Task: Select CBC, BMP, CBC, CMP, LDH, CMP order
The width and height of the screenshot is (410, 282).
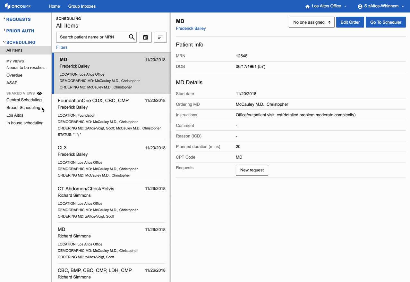Action: [112, 273]
